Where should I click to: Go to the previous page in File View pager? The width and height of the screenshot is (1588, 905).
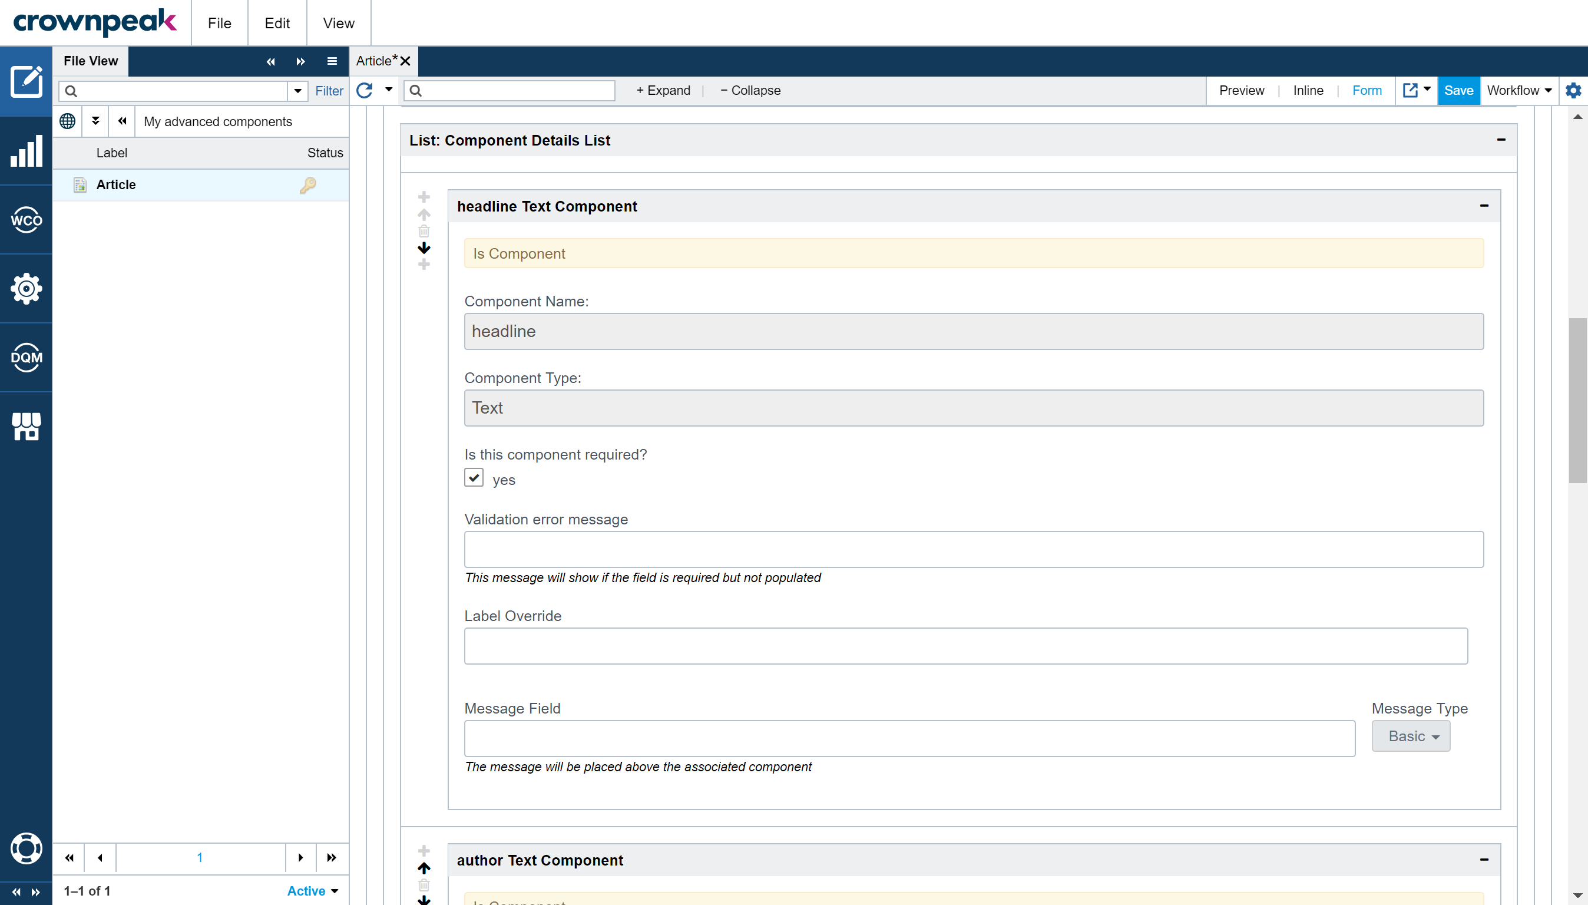(100, 858)
